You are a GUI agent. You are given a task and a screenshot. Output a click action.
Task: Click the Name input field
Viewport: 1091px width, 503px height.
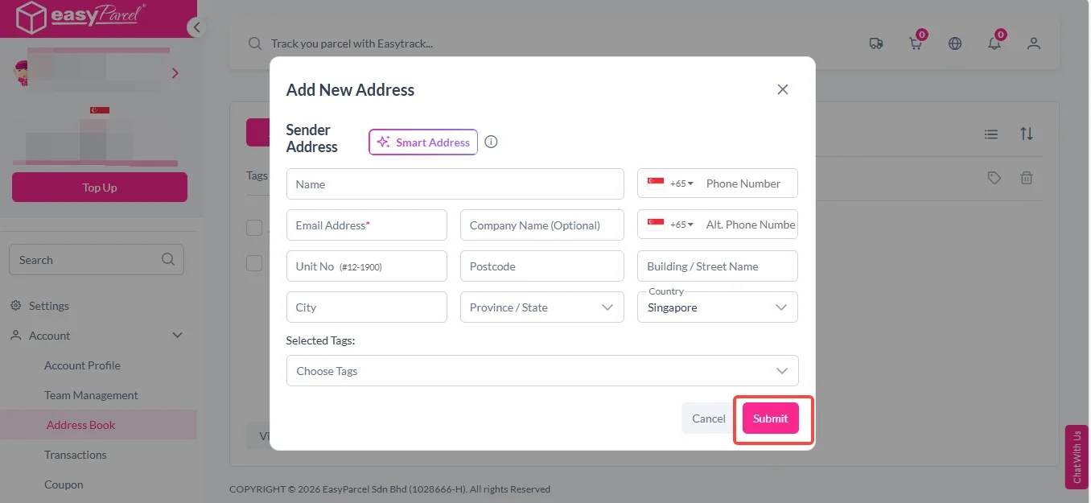pyautogui.click(x=455, y=183)
